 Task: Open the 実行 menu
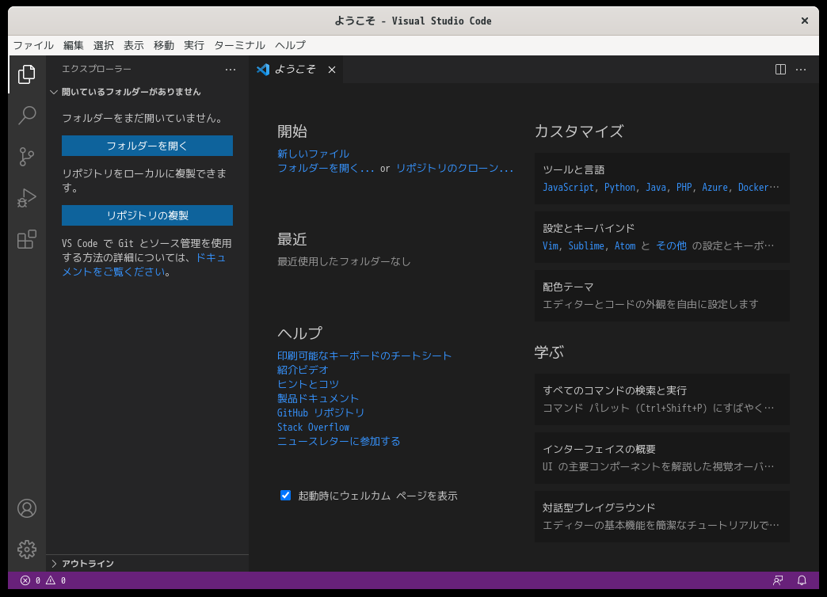[x=193, y=45]
